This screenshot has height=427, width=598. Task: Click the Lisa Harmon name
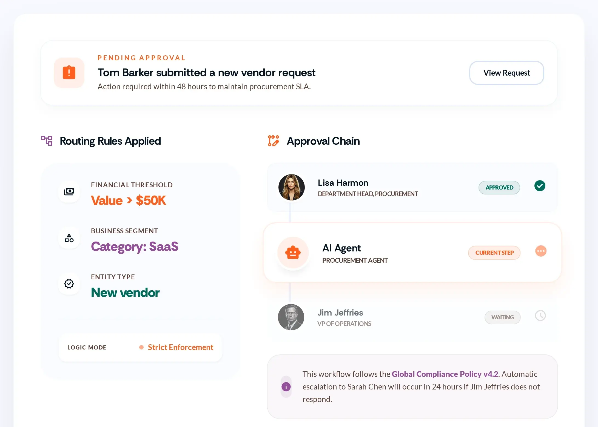343,183
